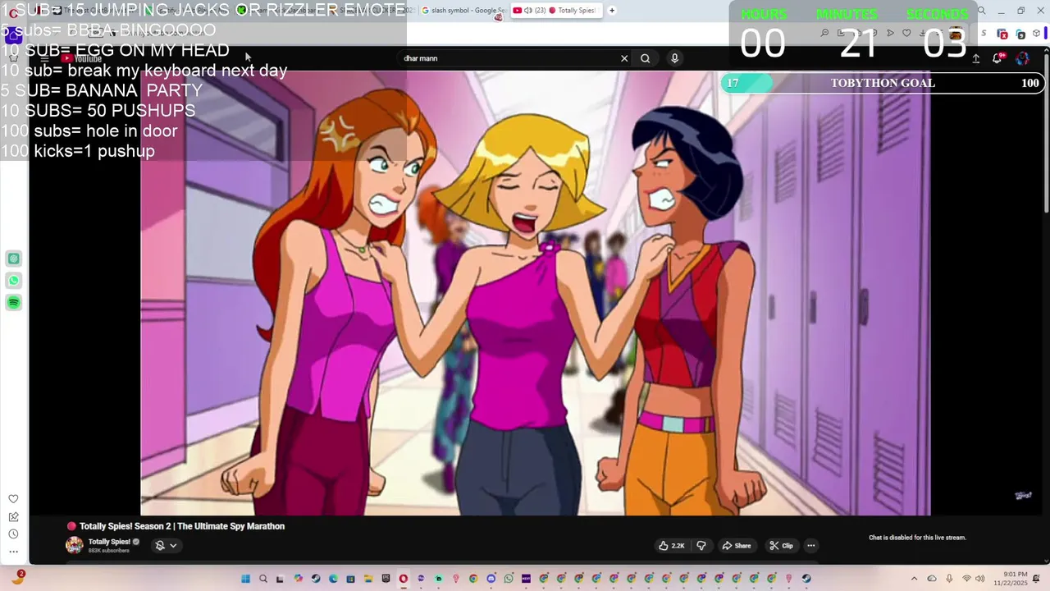Open the YouTube account avatar menu

(x=1022, y=58)
